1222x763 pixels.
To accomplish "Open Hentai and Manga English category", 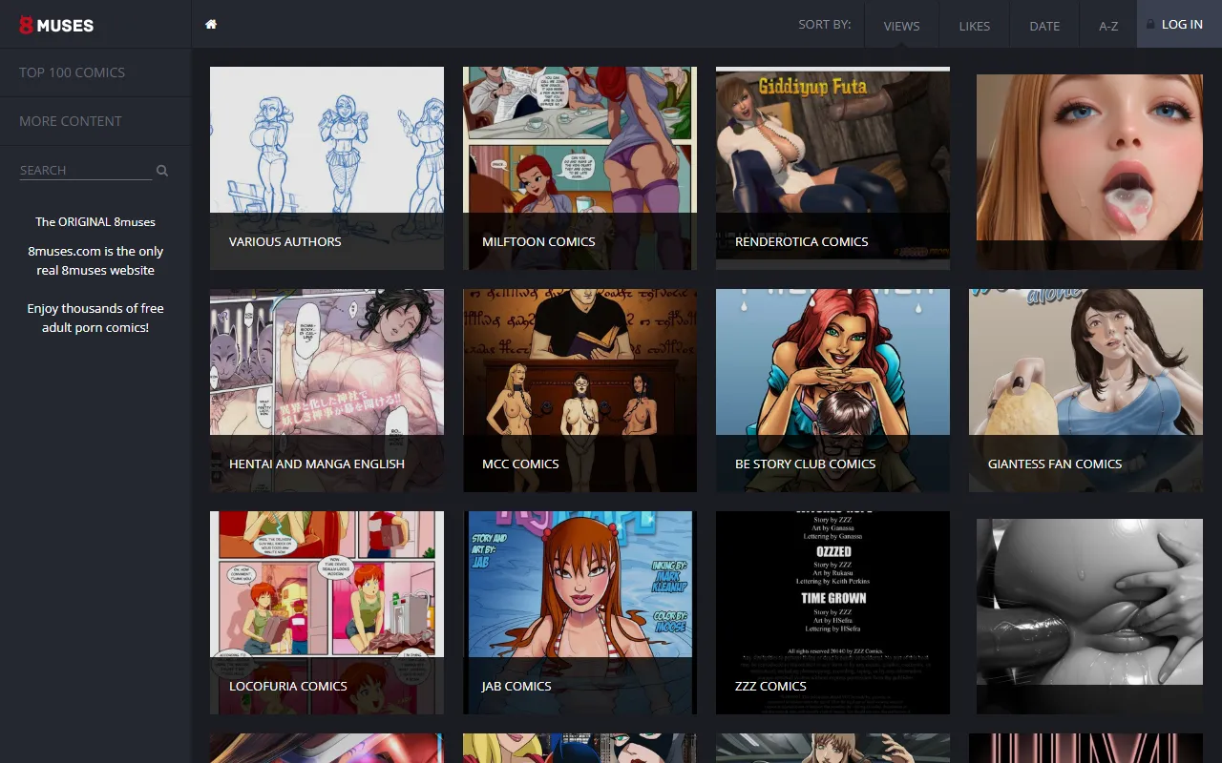I will click(x=327, y=390).
